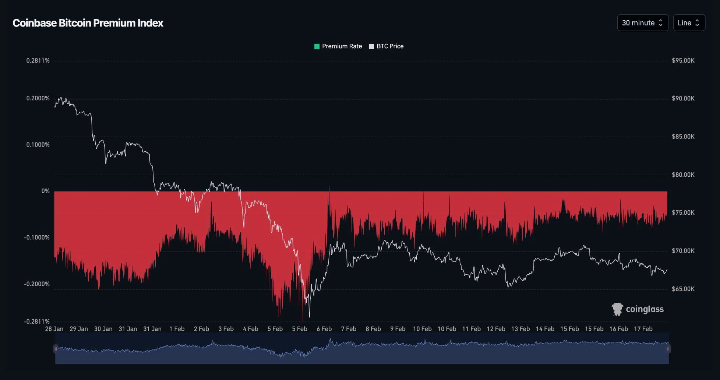720x380 pixels.
Task: Click the -0.2811% label on the left axis
Action: point(37,321)
